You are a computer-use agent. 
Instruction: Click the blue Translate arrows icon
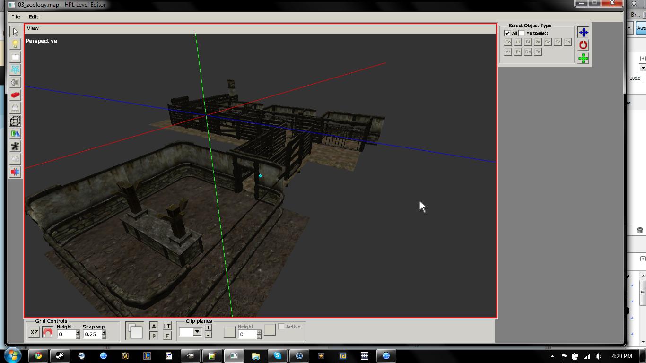[x=583, y=32]
